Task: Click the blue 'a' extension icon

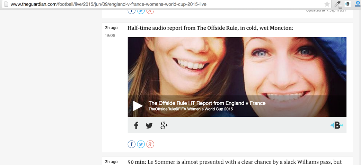Action: [x=358, y=4]
